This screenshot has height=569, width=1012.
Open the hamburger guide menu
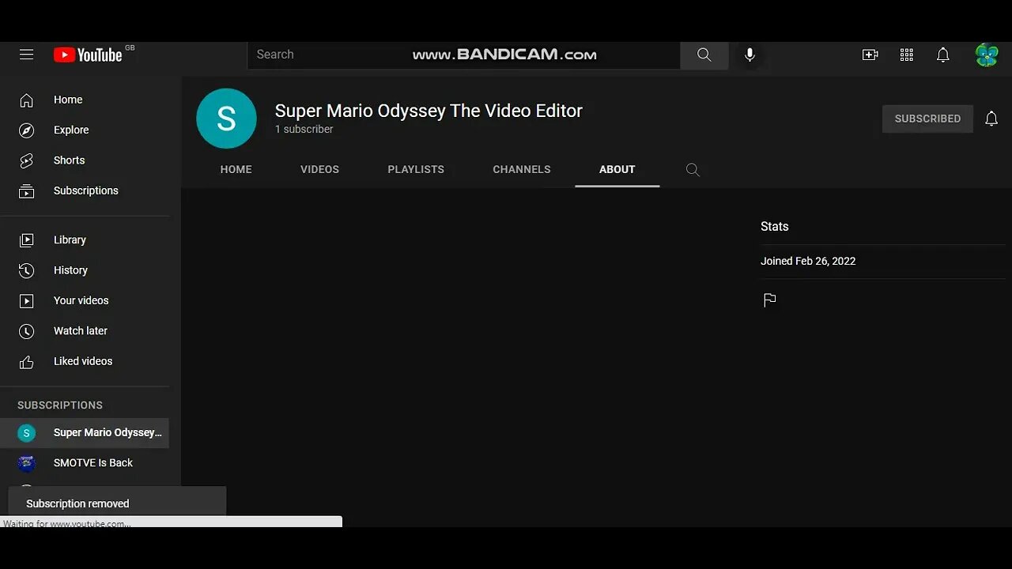tap(27, 55)
